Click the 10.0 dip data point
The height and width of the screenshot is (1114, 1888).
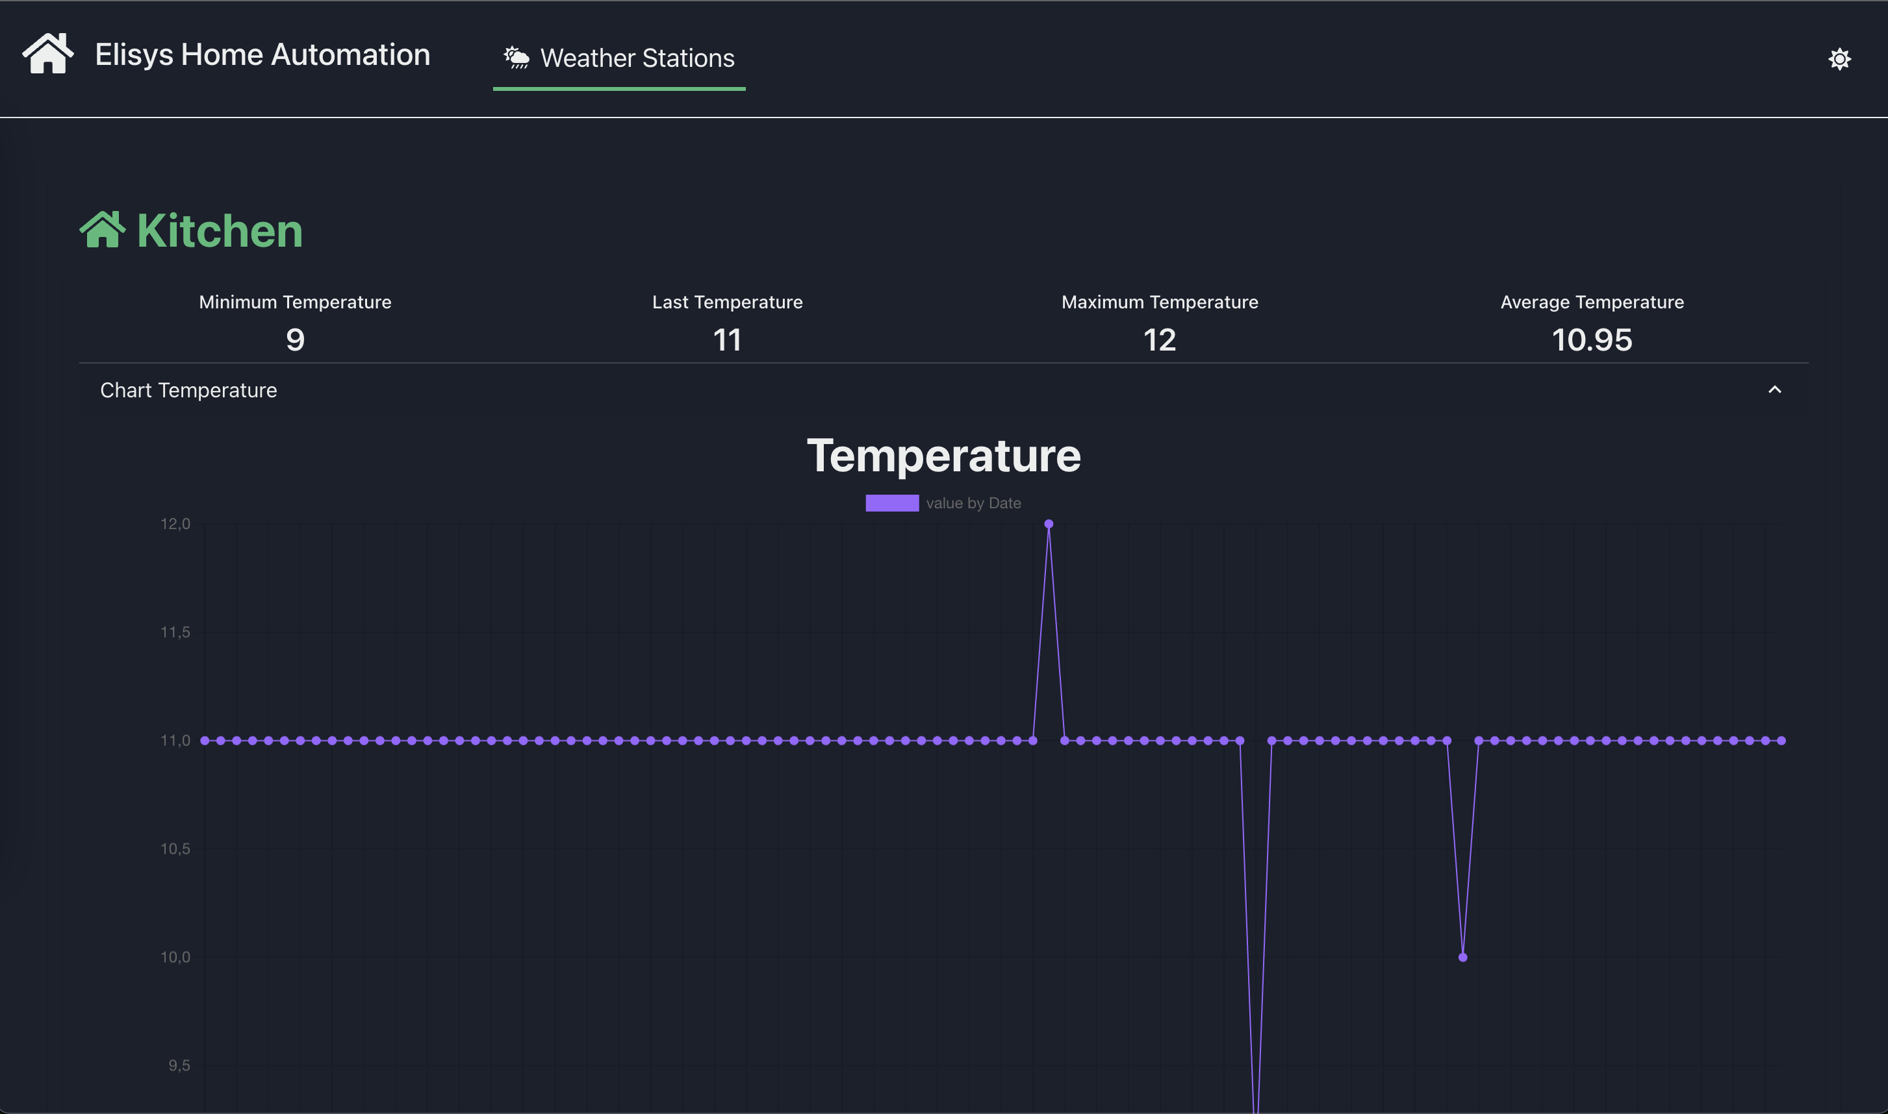(x=1462, y=957)
